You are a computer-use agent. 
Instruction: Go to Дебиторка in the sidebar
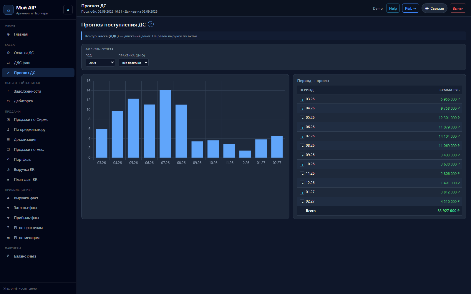(x=38, y=101)
